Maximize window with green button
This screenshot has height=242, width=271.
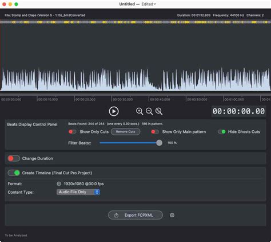point(17,4)
